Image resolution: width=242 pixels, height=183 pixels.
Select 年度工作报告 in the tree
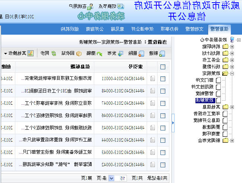[x=207, y=114]
